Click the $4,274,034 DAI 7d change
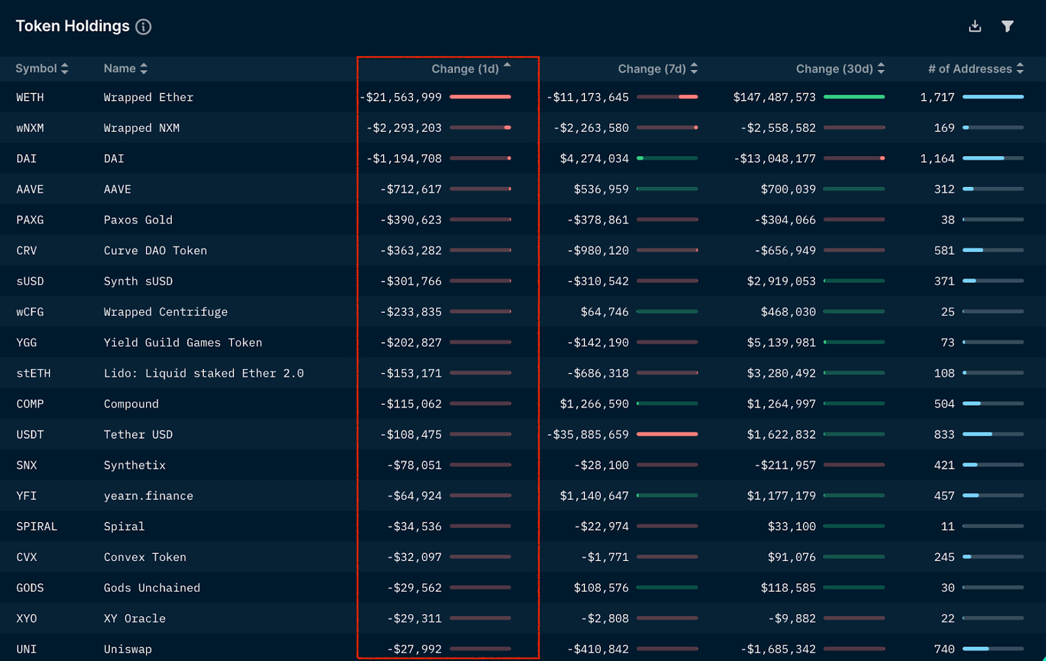 click(x=594, y=159)
